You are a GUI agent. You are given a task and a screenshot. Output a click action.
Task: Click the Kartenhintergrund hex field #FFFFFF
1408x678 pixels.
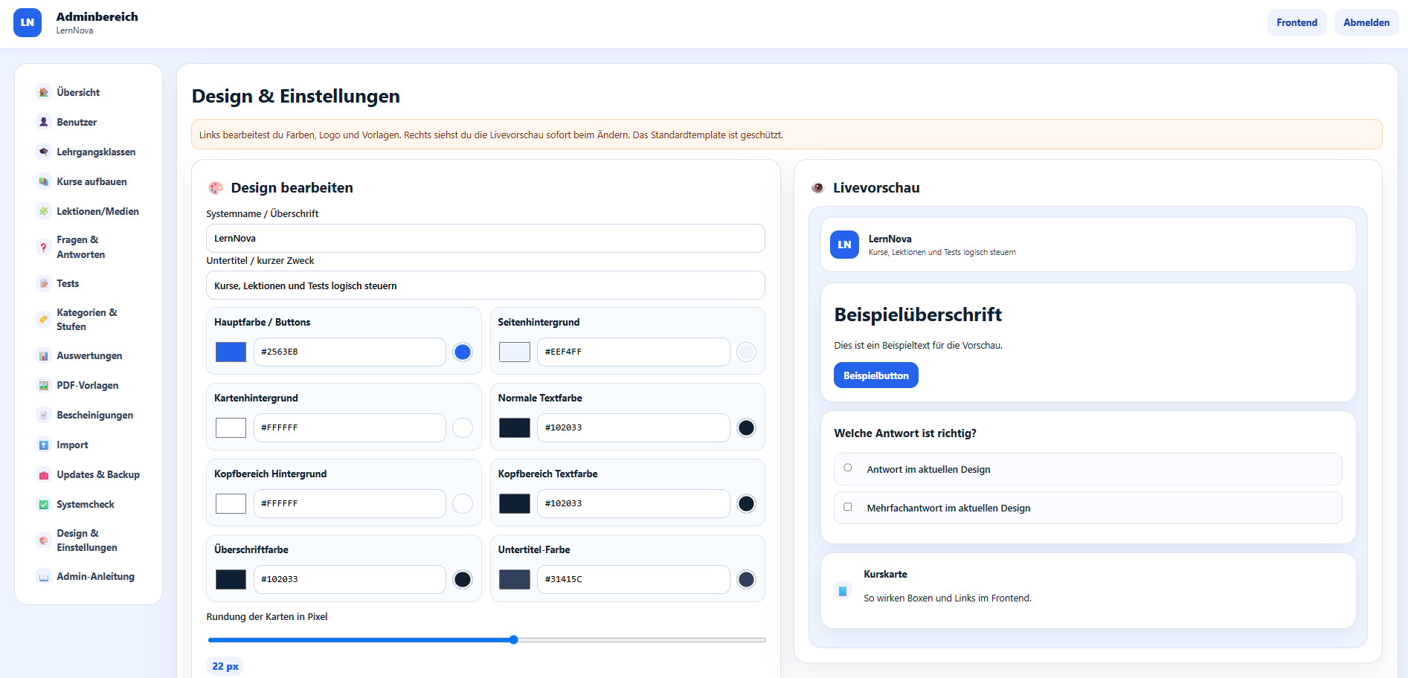(350, 427)
